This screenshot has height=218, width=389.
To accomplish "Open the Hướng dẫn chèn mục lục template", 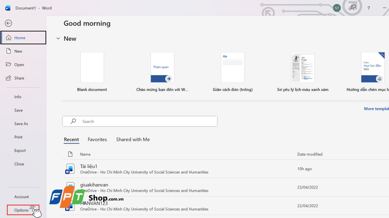I will [369, 72].
